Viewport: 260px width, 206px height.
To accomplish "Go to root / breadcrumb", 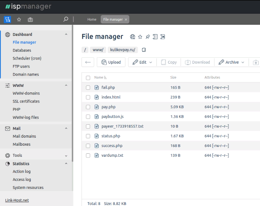I will point(85,50).
